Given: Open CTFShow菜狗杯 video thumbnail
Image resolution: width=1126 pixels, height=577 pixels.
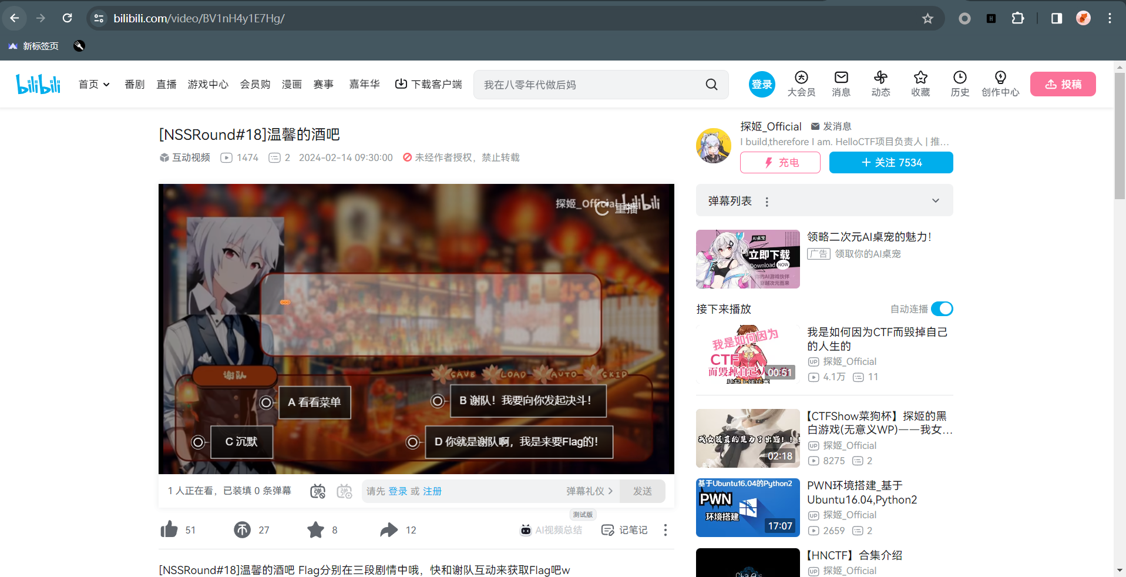Looking at the screenshot, I should coord(748,438).
